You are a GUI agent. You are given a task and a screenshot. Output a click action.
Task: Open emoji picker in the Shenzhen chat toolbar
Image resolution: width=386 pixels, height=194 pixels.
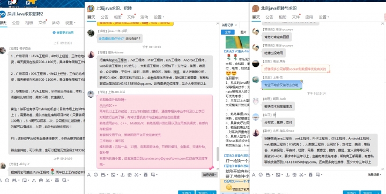(7, 180)
